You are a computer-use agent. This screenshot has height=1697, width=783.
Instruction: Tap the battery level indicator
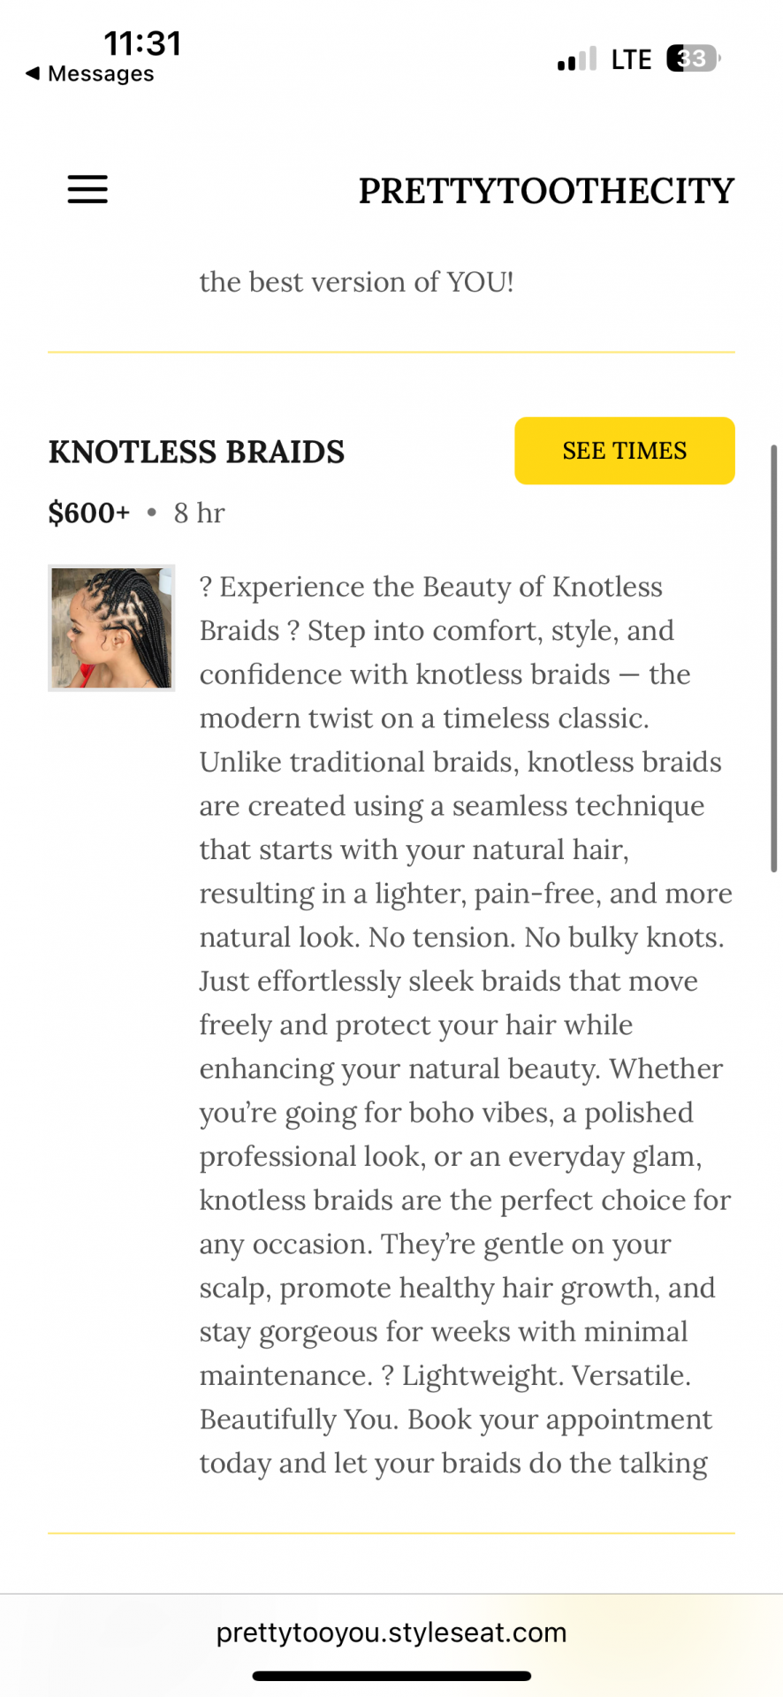tap(693, 58)
